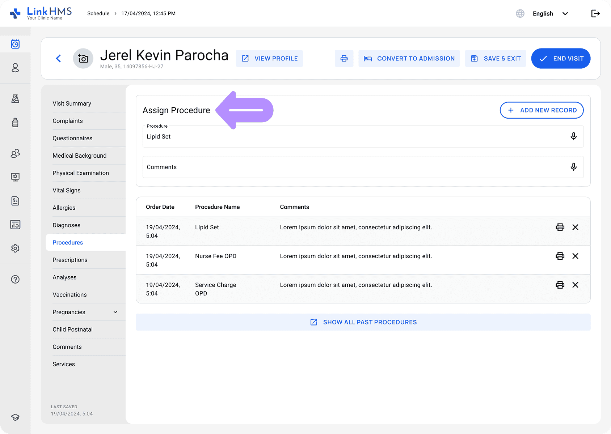
Task: Open the logout icon at top right
Action: (x=595, y=14)
